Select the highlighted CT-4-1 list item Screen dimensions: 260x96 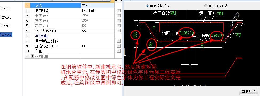pyautogui.click(x=6, y=35)
